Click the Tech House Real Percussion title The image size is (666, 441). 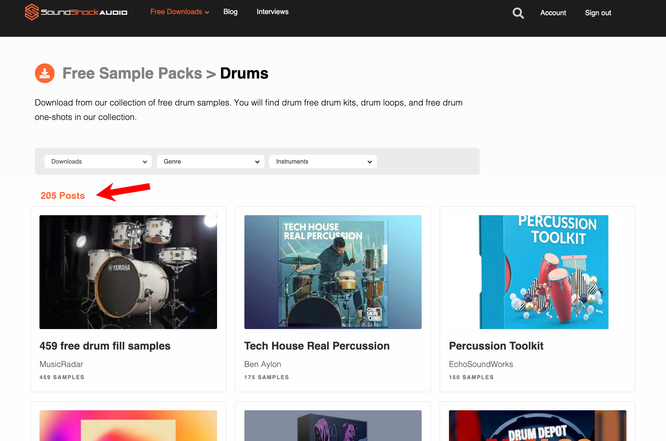pyautogui.click(x=317, y=346)
